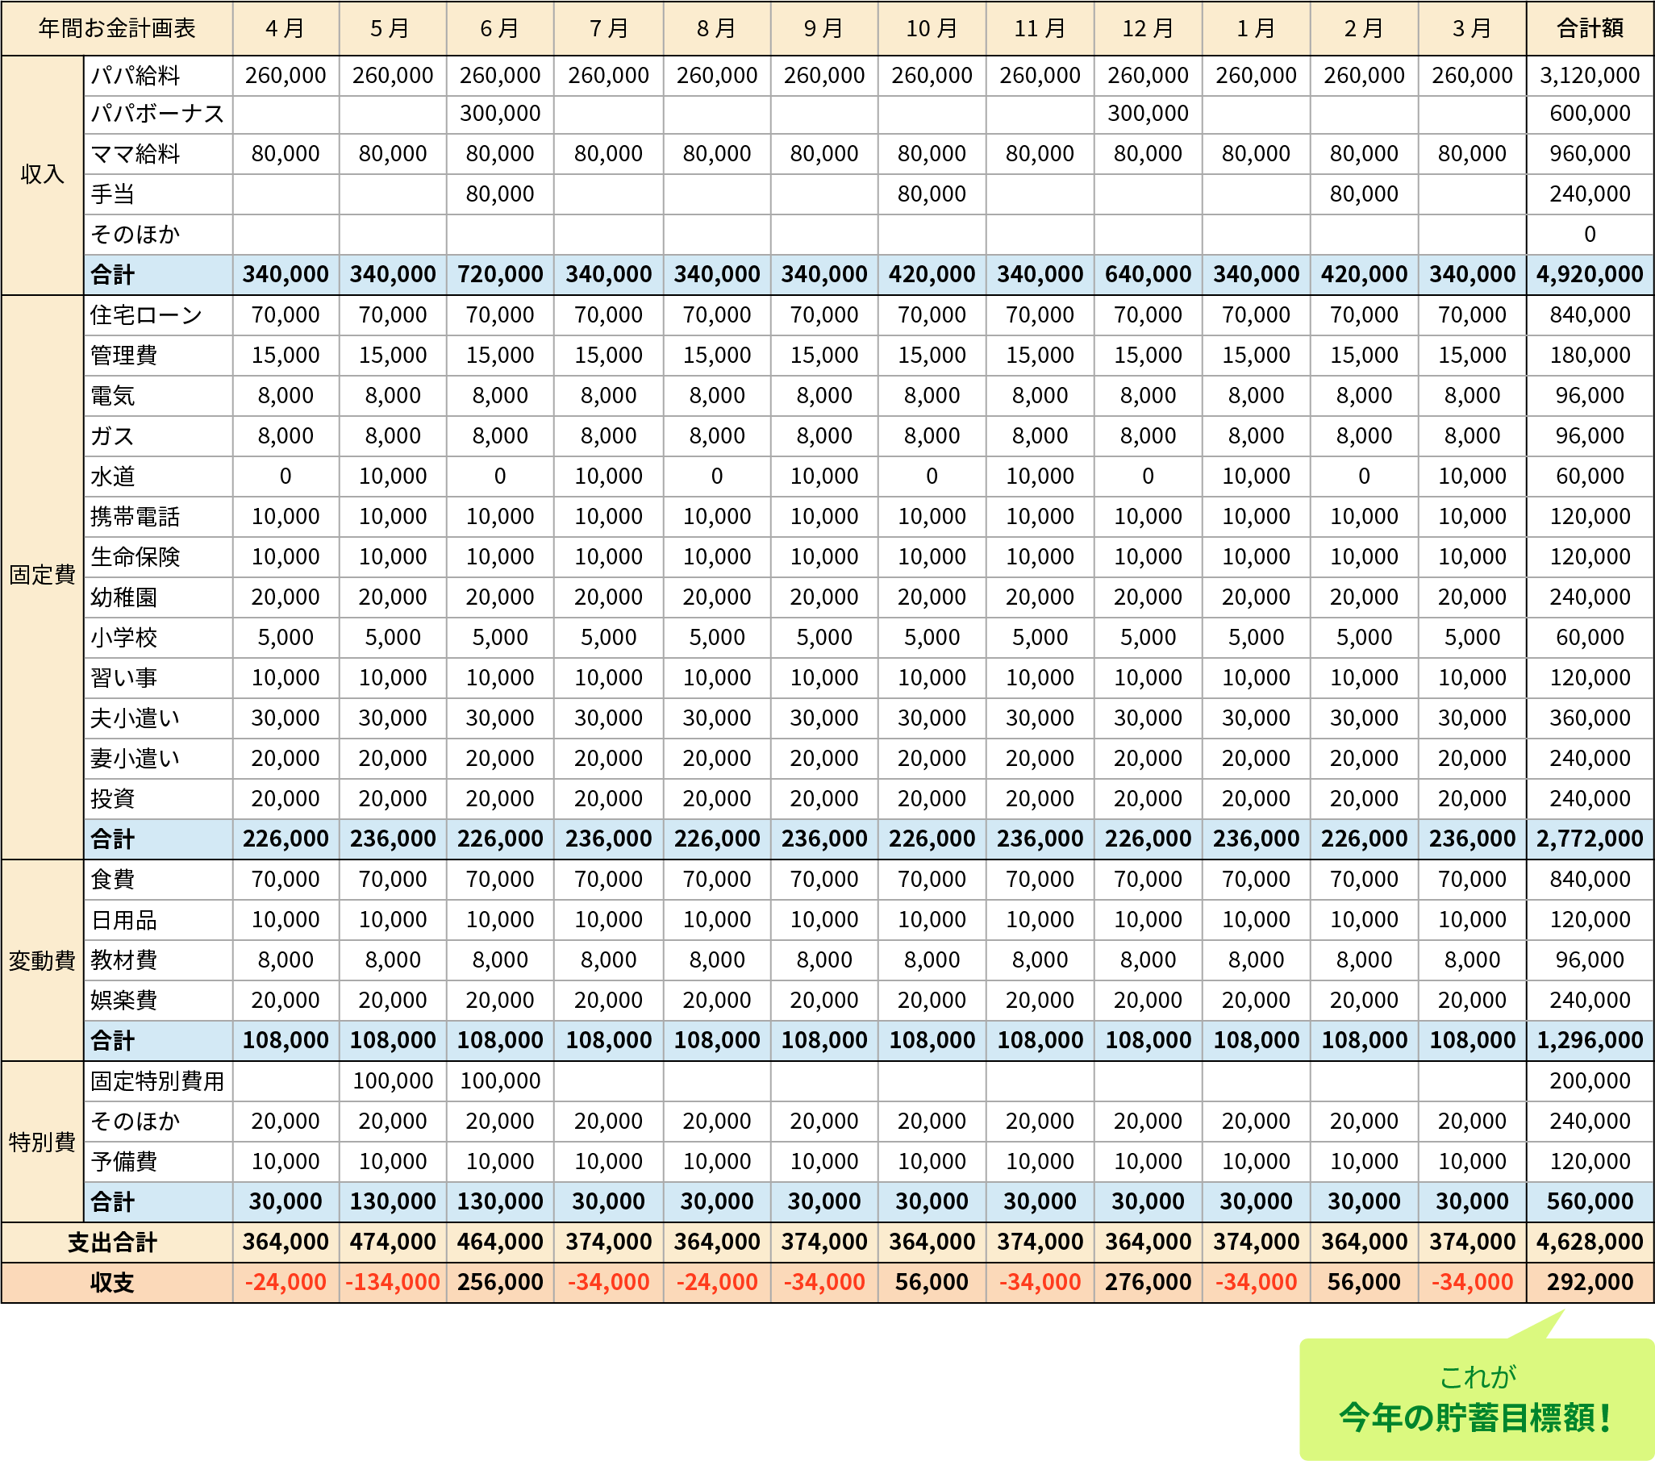Click the 4,920,000 income total cell
This screenshot has width=1655, height=1461.
(1590, 274)
